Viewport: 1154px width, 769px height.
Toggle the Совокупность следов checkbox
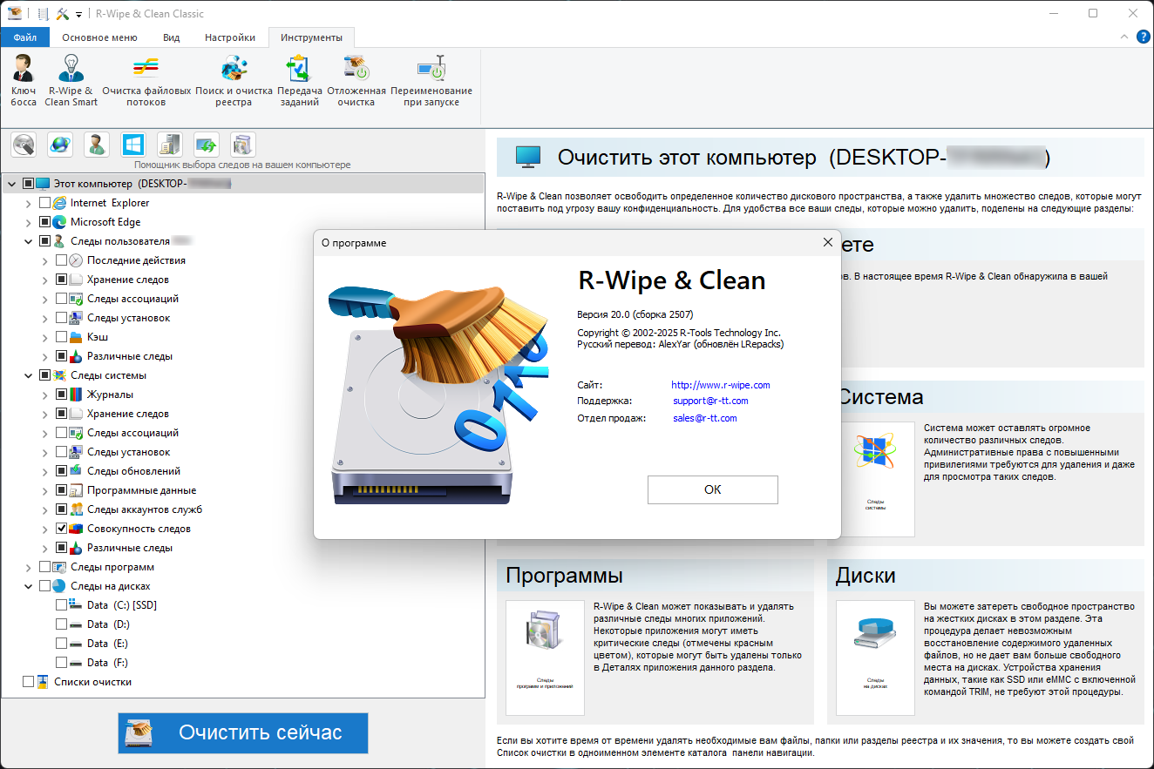tap(62, 529)
